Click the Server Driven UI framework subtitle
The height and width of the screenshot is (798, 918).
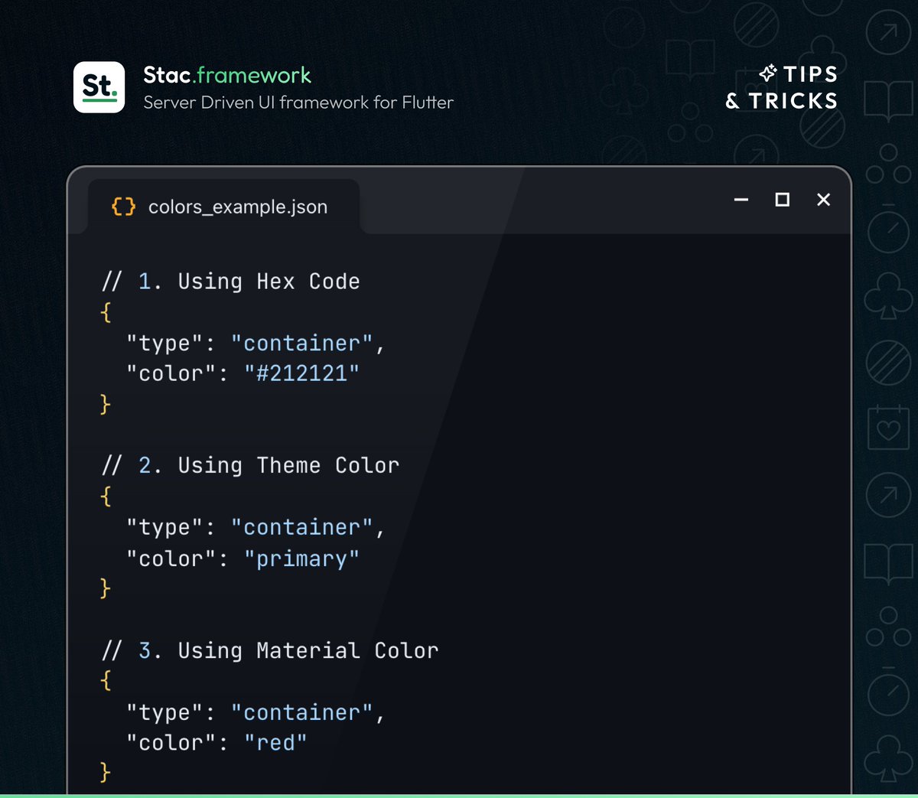click(x=298, y=103)
